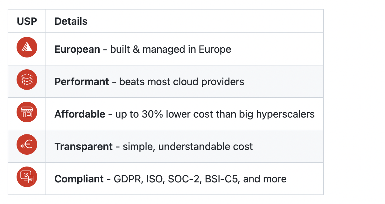Click the bold Compliant label
The width and height of the screenshot is (385, 204).
(79, 179)
